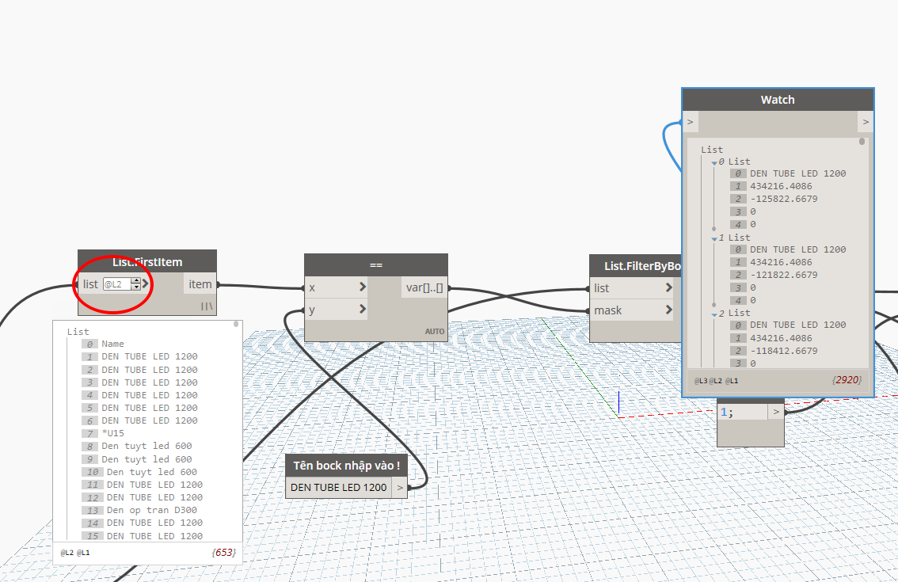Select Den op tran D300 row
Image resolution: width=898 pixels, height=582 pixels.
(x=152, y=510)
